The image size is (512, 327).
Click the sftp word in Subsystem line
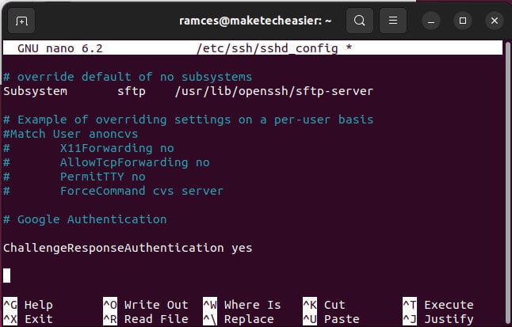[132, 91]
